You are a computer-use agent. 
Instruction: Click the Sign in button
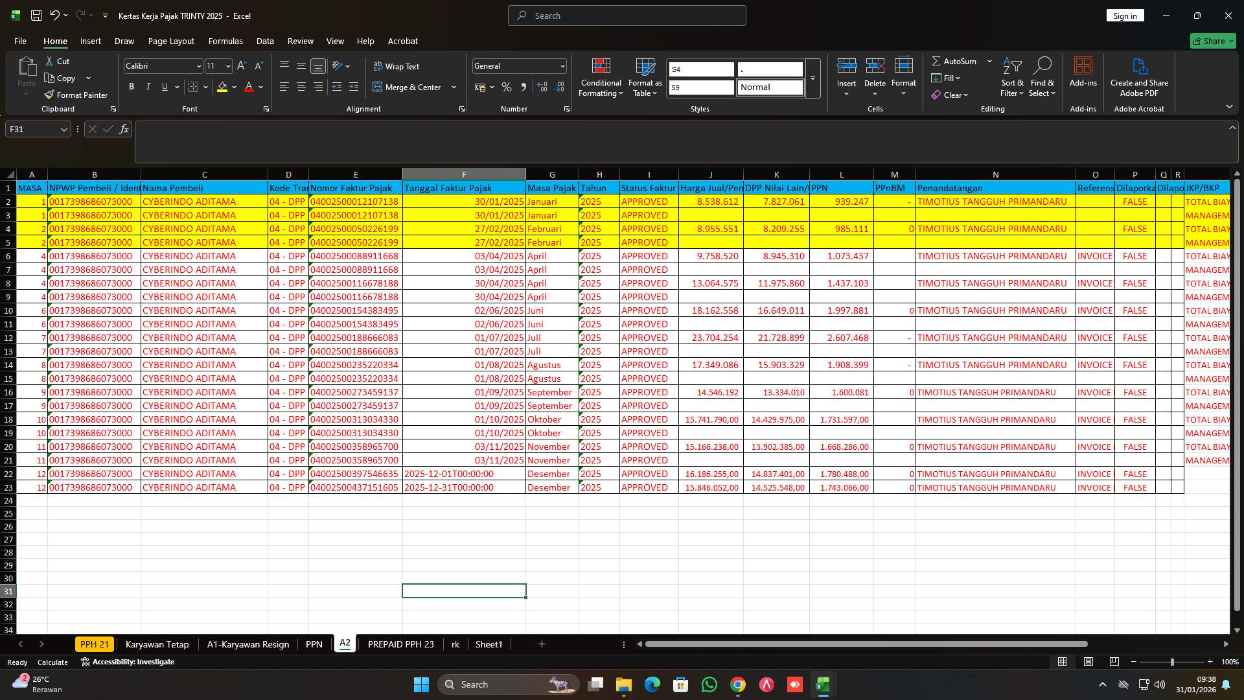(1125, 15)
